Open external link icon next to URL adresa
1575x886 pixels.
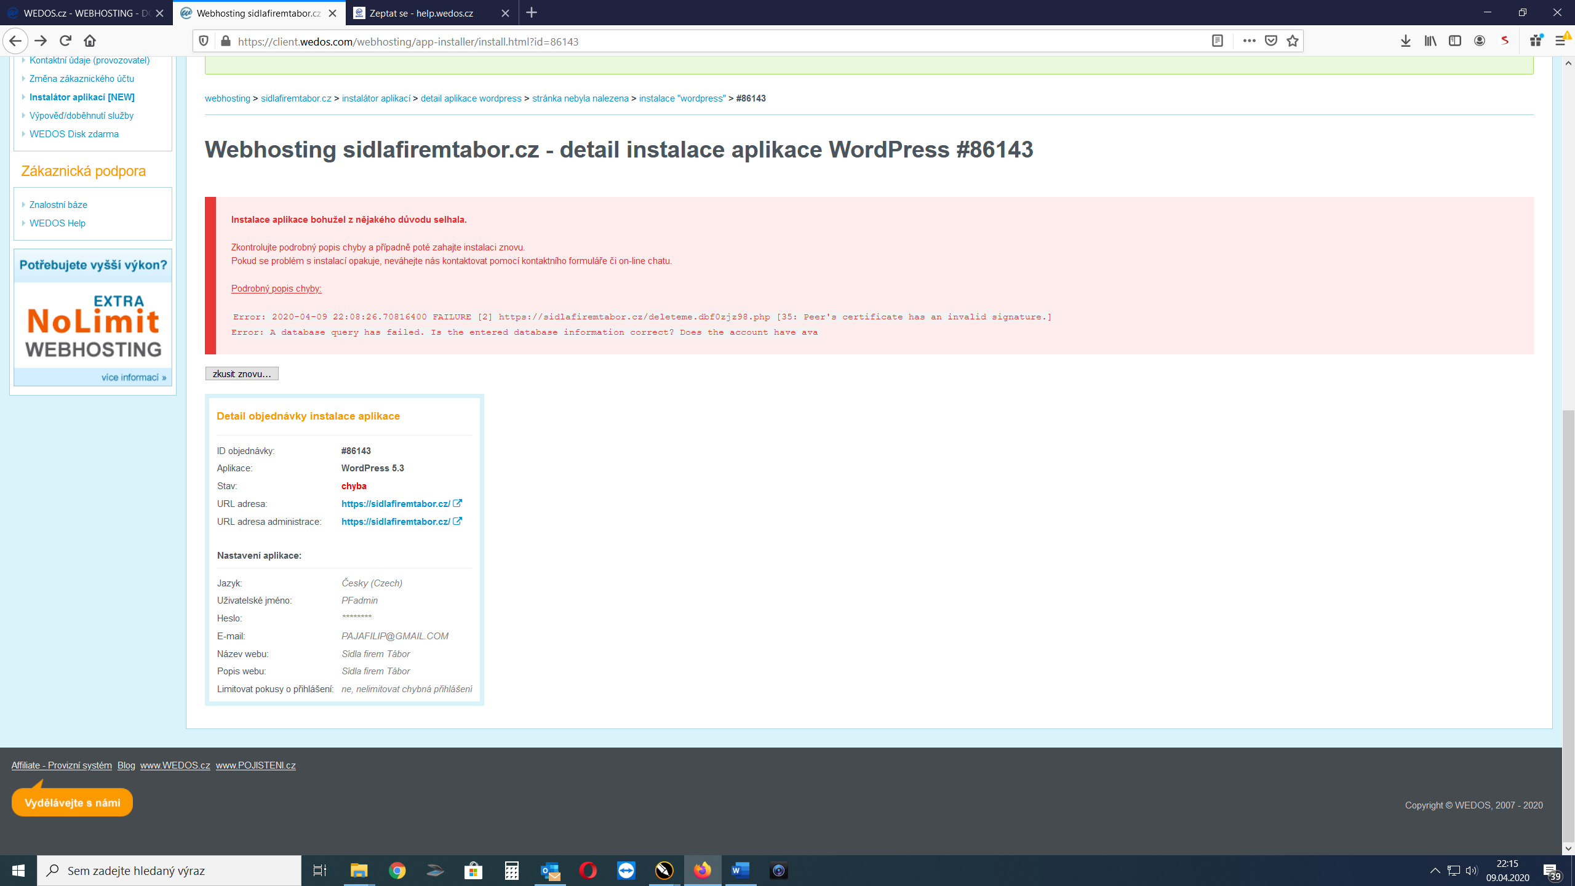pos(457,503)
